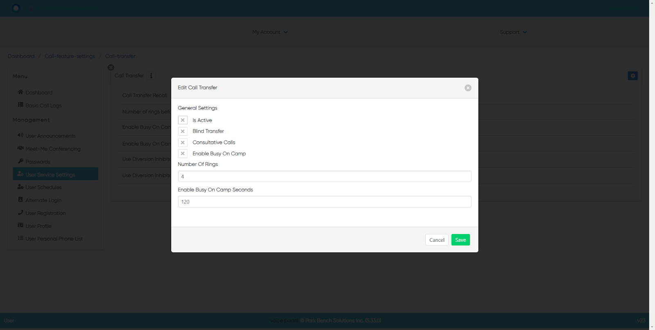Click the X icon above Call Transfer panel

[111, 67]
